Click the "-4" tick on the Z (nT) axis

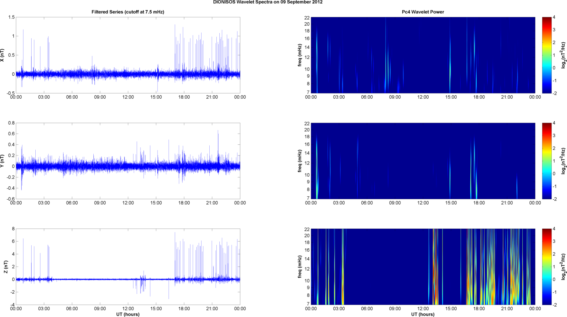12,305
